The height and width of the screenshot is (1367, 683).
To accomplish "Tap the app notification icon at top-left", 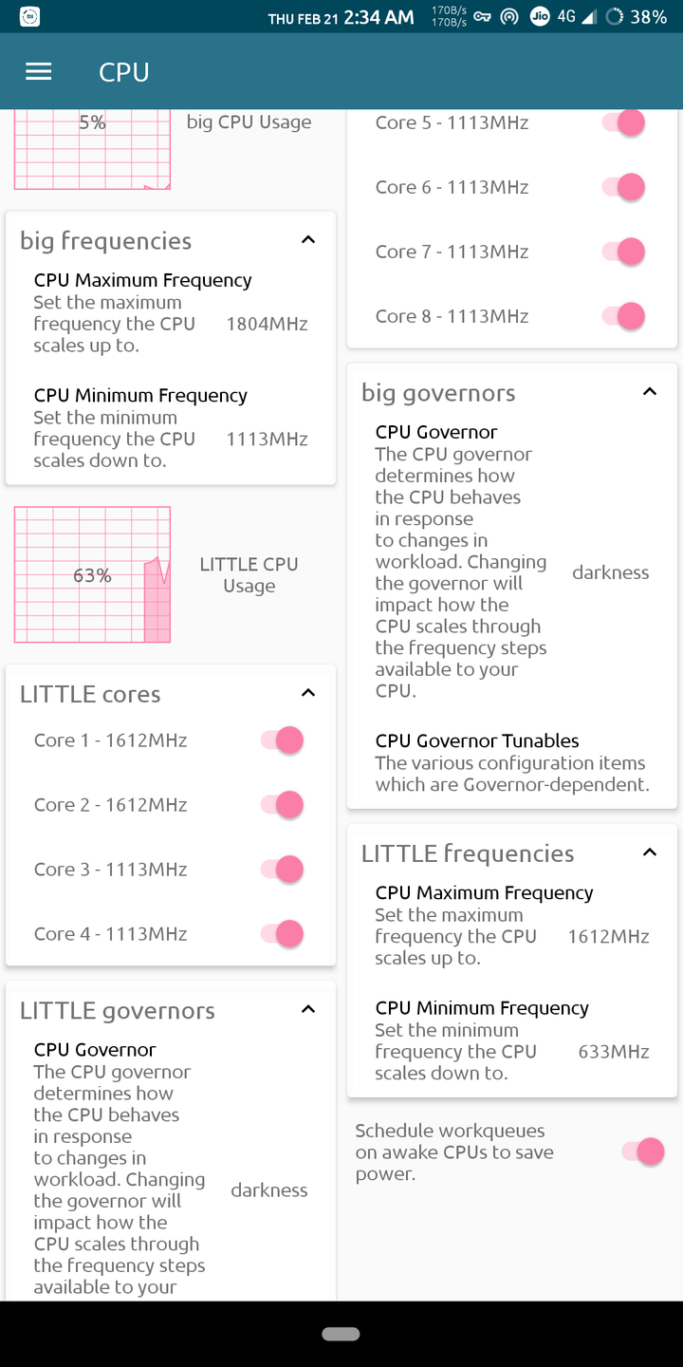I will click(x=30, y=17).
